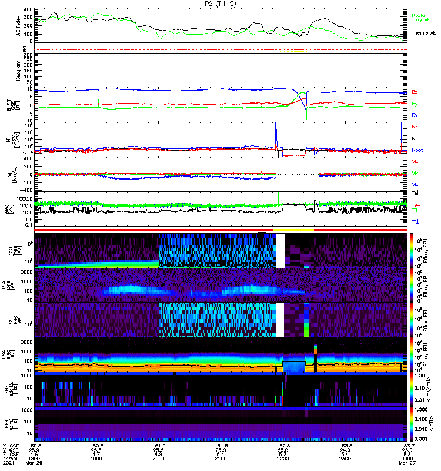Click the hhmm axis row label
Viewport: 441px width, 471px height.
tap(9, 459)
